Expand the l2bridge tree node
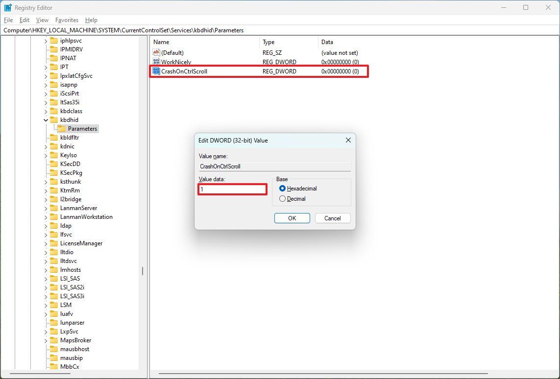The image size is (560, 379). (46, 199)
